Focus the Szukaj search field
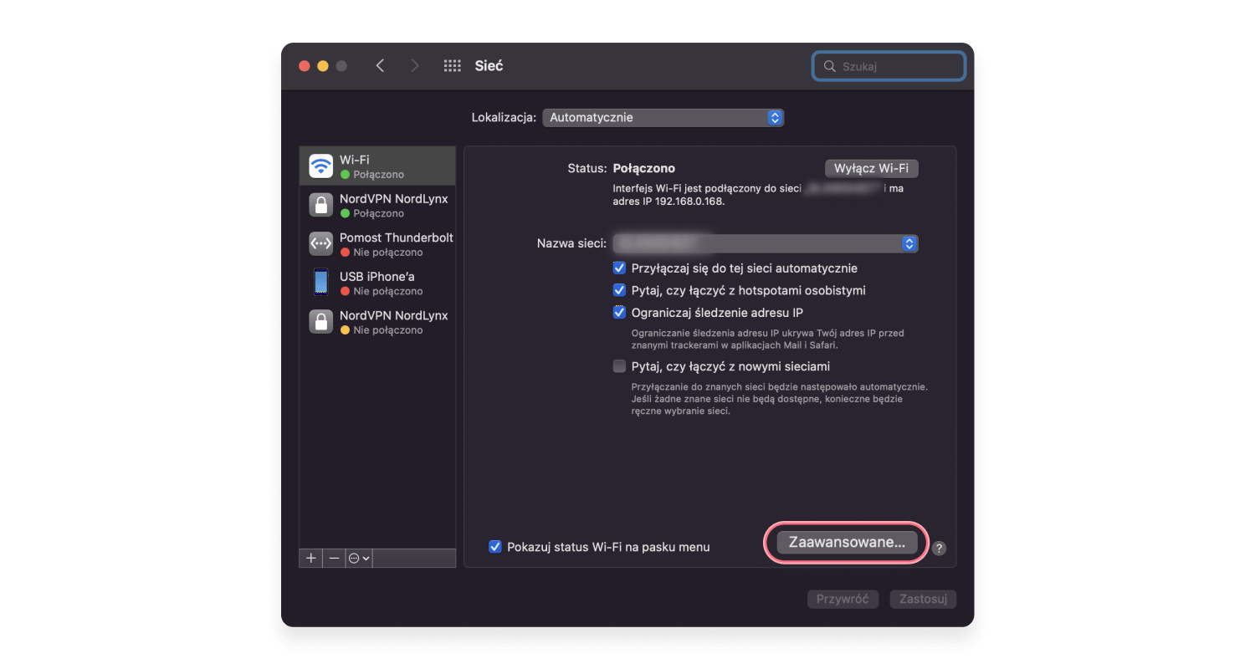Screen dimensions: 1255x669 (x=889, y=66)
